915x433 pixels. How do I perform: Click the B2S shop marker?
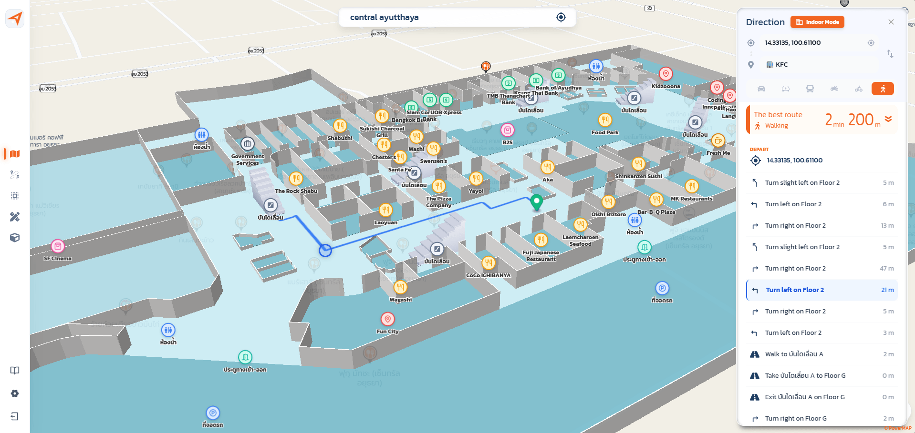508,130
